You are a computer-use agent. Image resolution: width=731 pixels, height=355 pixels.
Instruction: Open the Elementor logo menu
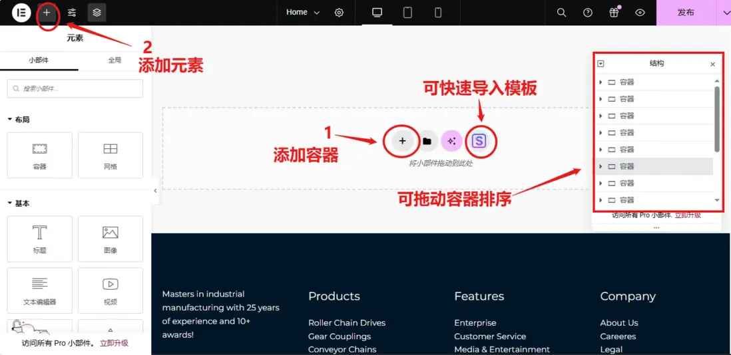pos(21,13)
